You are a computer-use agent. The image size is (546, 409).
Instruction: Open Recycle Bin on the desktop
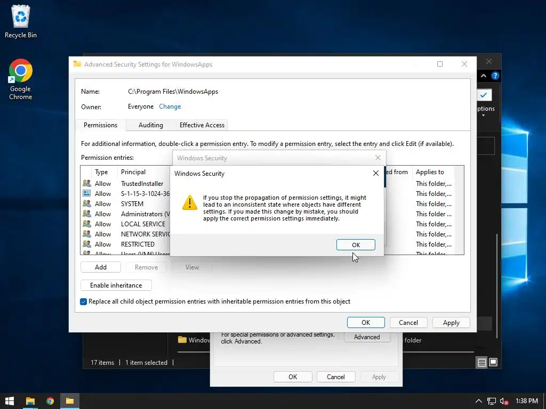(21, 21)
